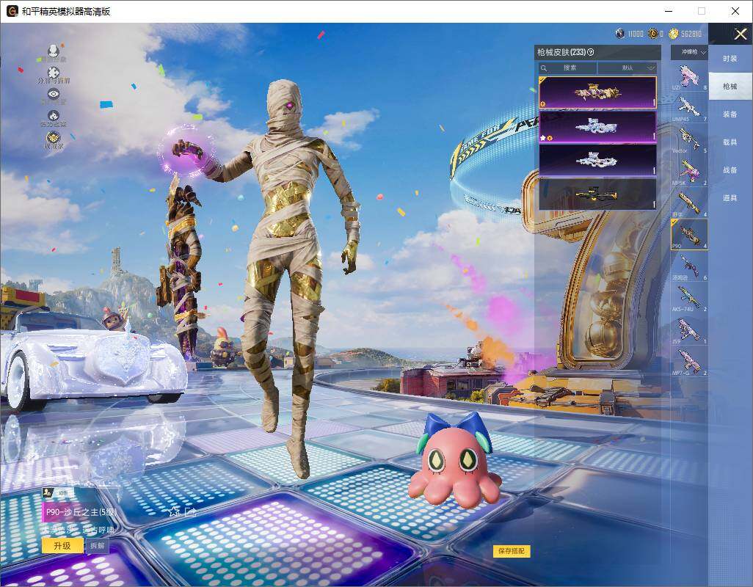Click the small profile icon above P90 title
Viewport: 753px width, 587px height.
[47, 492]
